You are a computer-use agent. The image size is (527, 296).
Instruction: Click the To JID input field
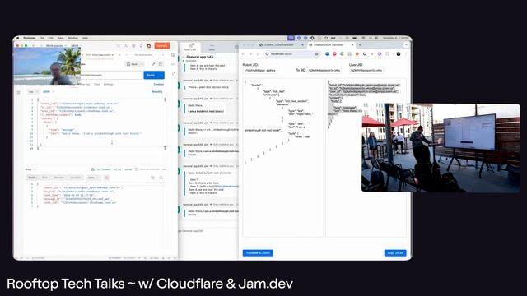(x=324, y=71)
